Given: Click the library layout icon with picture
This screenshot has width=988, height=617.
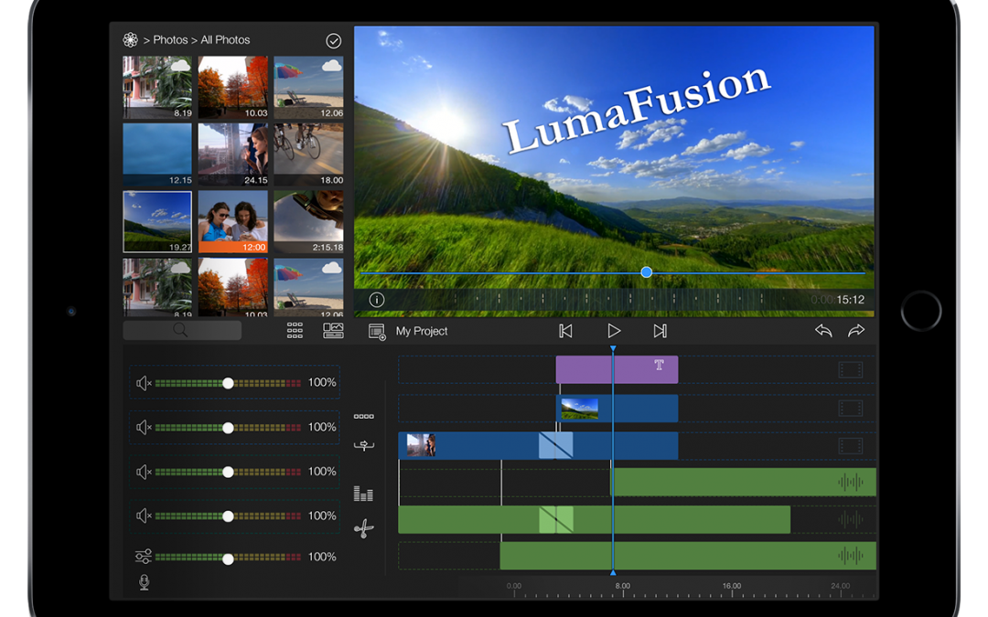Looking at the screenshot, I should [333, 331].
